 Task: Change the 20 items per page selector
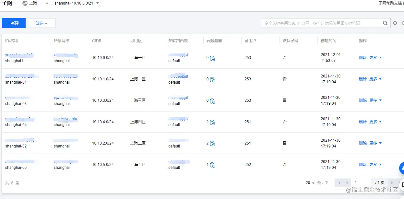coord(310,183)
